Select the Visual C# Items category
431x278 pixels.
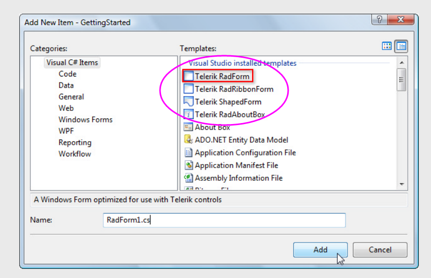pyautogui.click(x=72, y=63)
